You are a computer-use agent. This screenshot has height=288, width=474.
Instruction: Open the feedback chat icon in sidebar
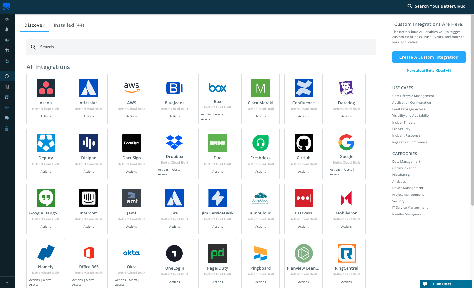coord(7,118)
